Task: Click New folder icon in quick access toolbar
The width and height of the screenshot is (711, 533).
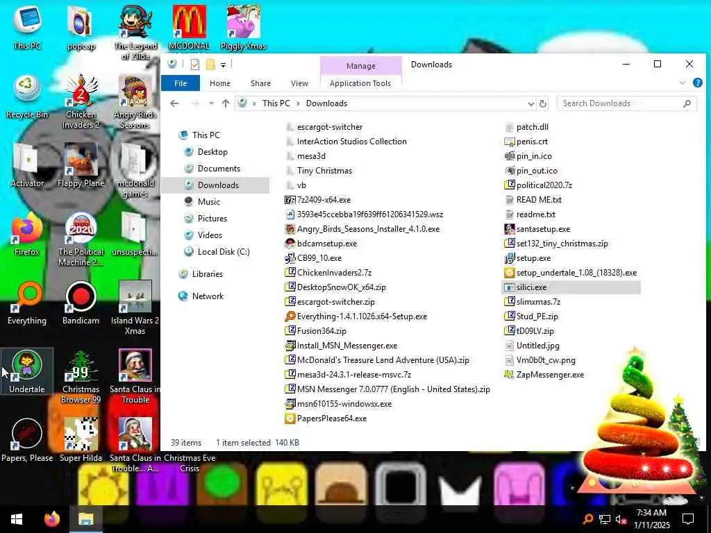Action: click(210, 65)
